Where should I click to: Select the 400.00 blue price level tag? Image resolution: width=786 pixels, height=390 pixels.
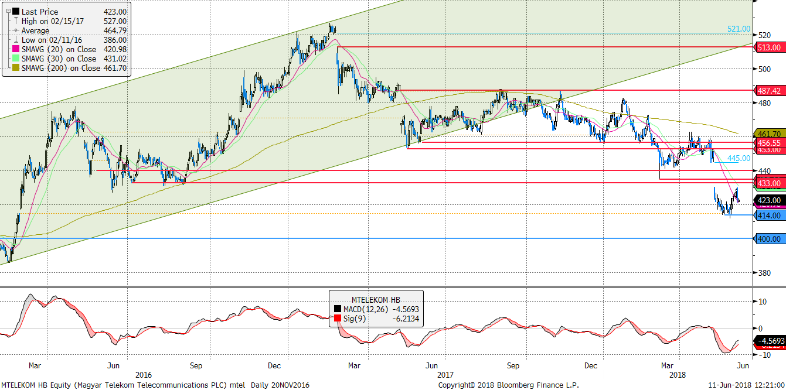point(768,239)
